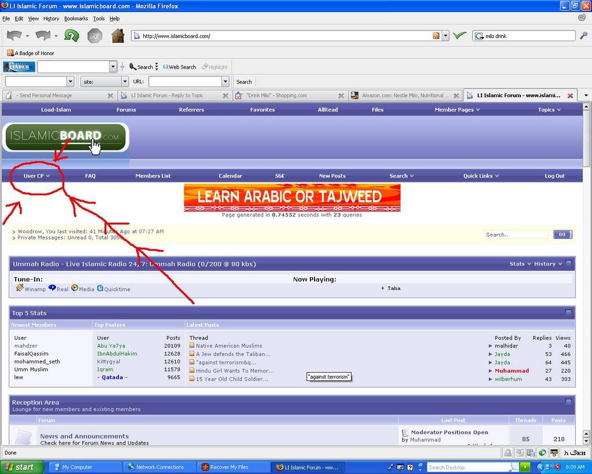Switch to Recover My Files on taskbar
The height and width of the screenshot is (474, 592).
(x=234, y=467)
